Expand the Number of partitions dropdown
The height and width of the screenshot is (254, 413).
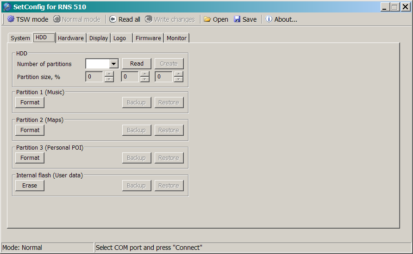(113, 64)
